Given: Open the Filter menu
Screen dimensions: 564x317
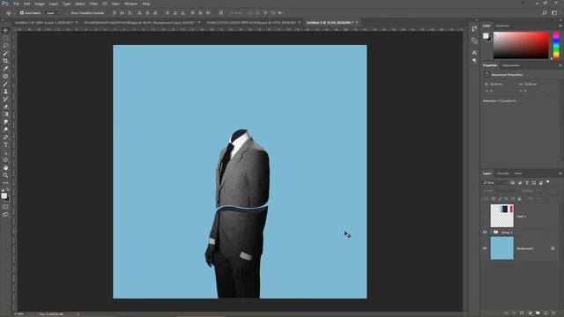Looking at the screenshot, I should coord(93,4).
